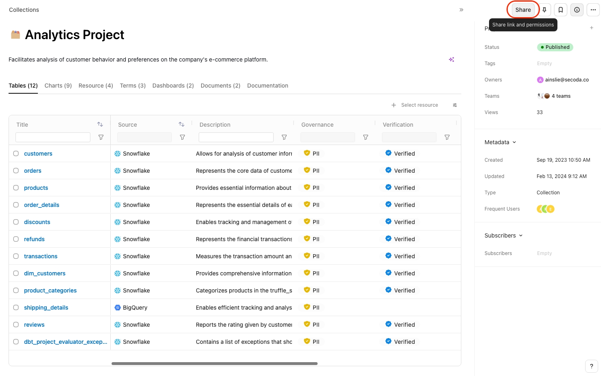This screenshot has height=376, width=601.
Task: Toggle the info panel icon
Action: (x=577, y=10)
